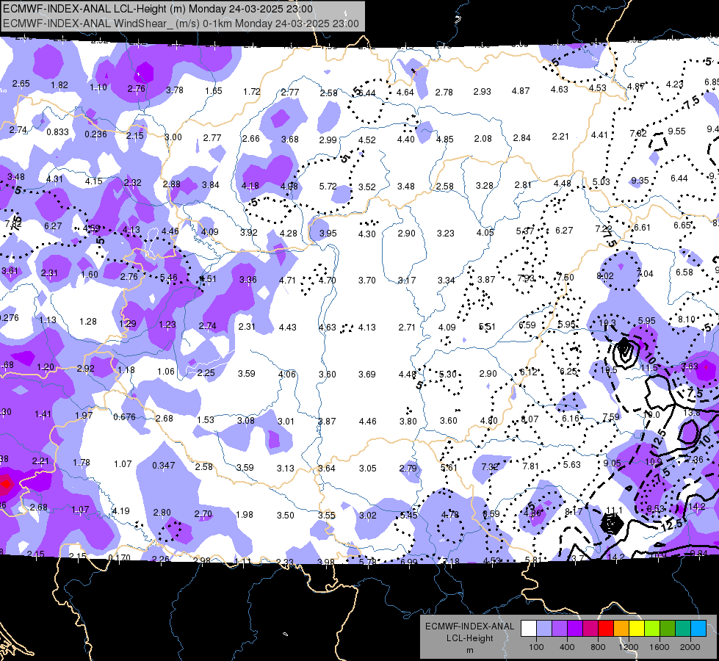This screenshot has height=661, width=719.
Task: Click the wind shear value '3.36'
Action: pos(248,279)
